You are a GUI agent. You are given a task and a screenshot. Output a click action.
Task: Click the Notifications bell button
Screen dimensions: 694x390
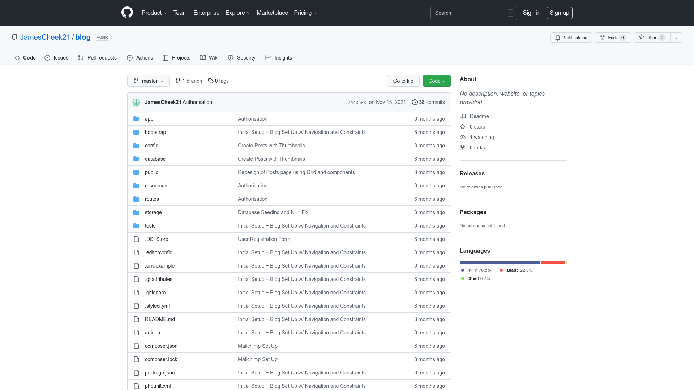coord(571,38)
